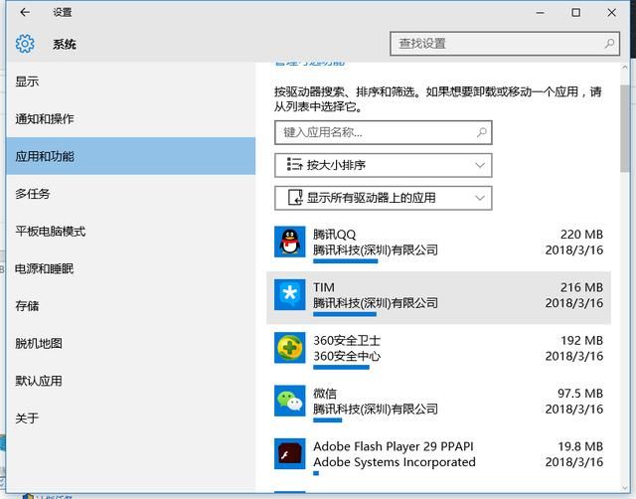Image resolution: width=636 pixels, height=499 pixels.
Task: Click the 微信 WeChat icon
Action: click(x=289, y=401)
